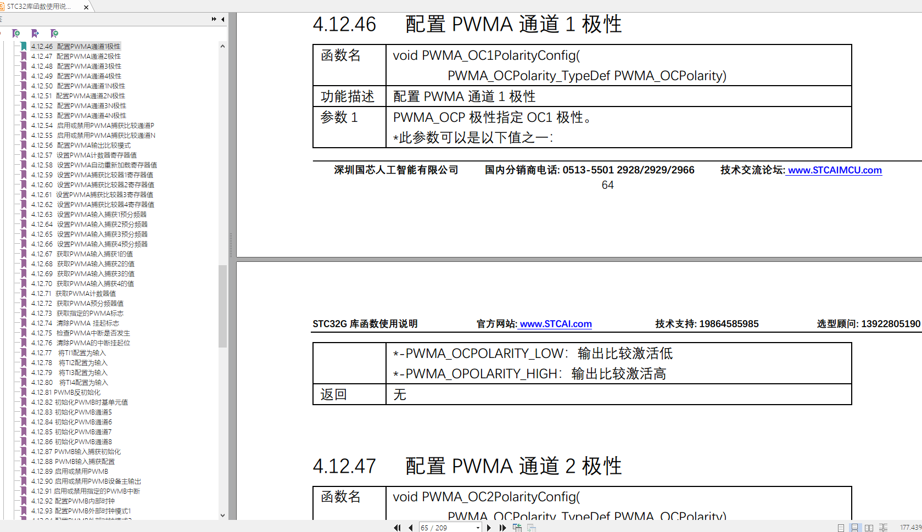
Task: Jump to bookmark 4.12.50 配置PWMA通道1N极性
Action: [x=78, y=86]
